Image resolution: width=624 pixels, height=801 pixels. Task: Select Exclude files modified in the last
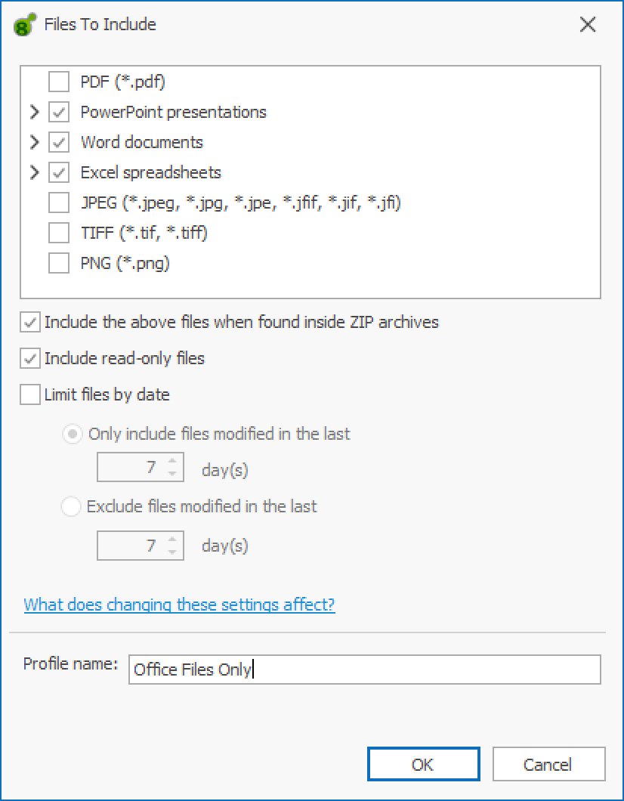(x=71, y=507)
